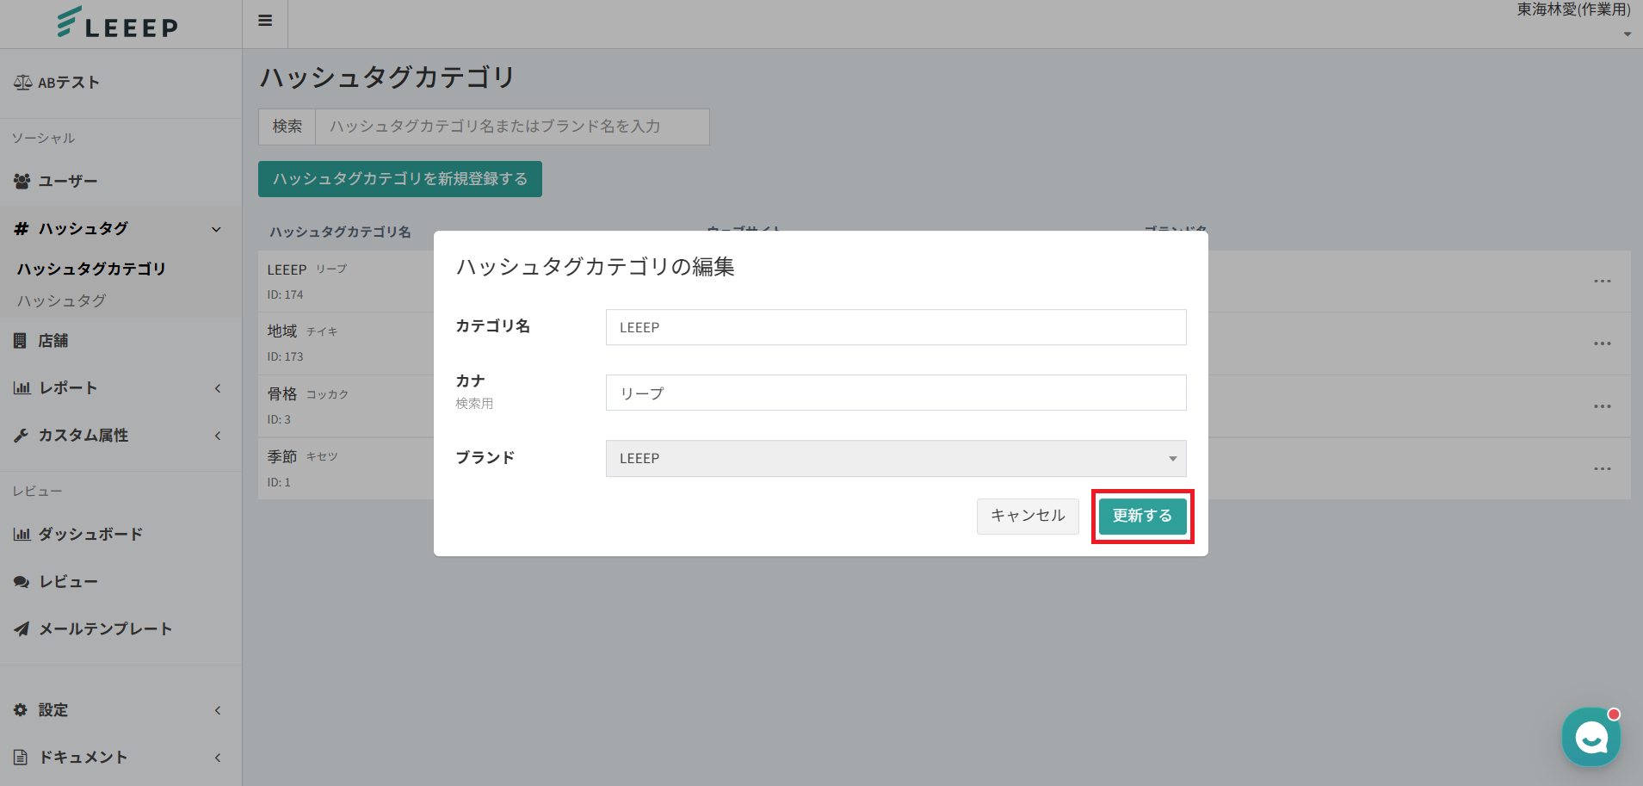Expand the カスタム属性 sidebar section

218,436
